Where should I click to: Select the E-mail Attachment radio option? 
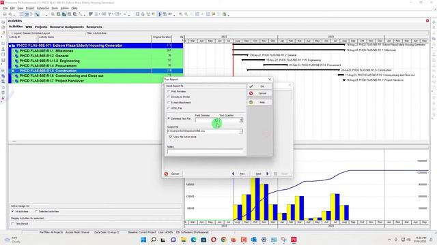(x=169, y=103)
